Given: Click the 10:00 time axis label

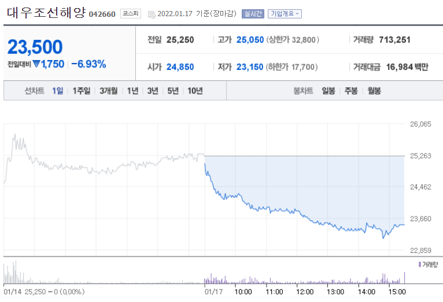Looking at the screenshot, I should click(243, 292).
